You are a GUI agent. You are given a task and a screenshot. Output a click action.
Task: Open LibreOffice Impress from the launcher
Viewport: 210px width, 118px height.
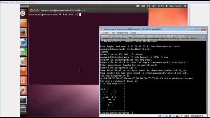pos(24,62)
